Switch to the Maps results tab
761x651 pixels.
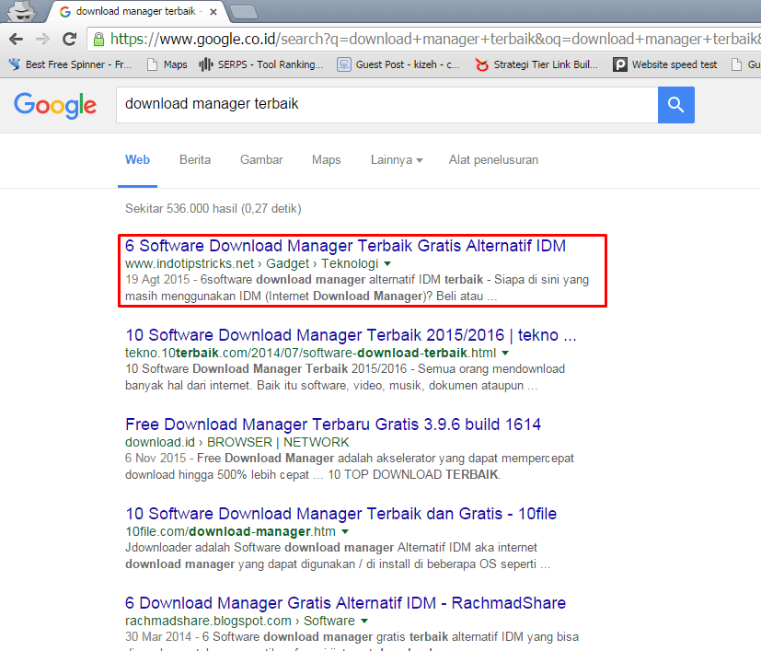tap(326, 160)
